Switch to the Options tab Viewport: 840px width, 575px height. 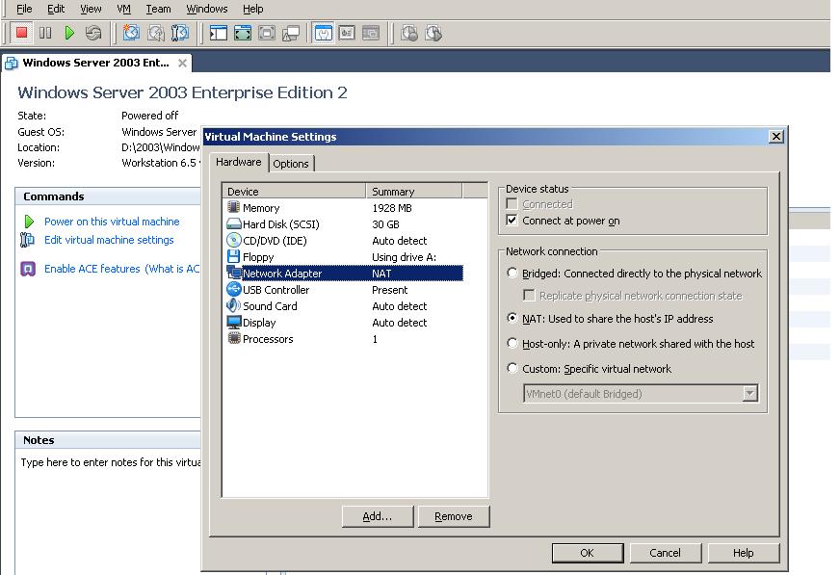[291, 164]
